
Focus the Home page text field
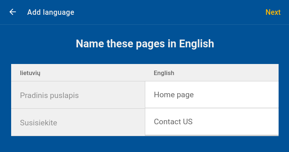[211, 95]
